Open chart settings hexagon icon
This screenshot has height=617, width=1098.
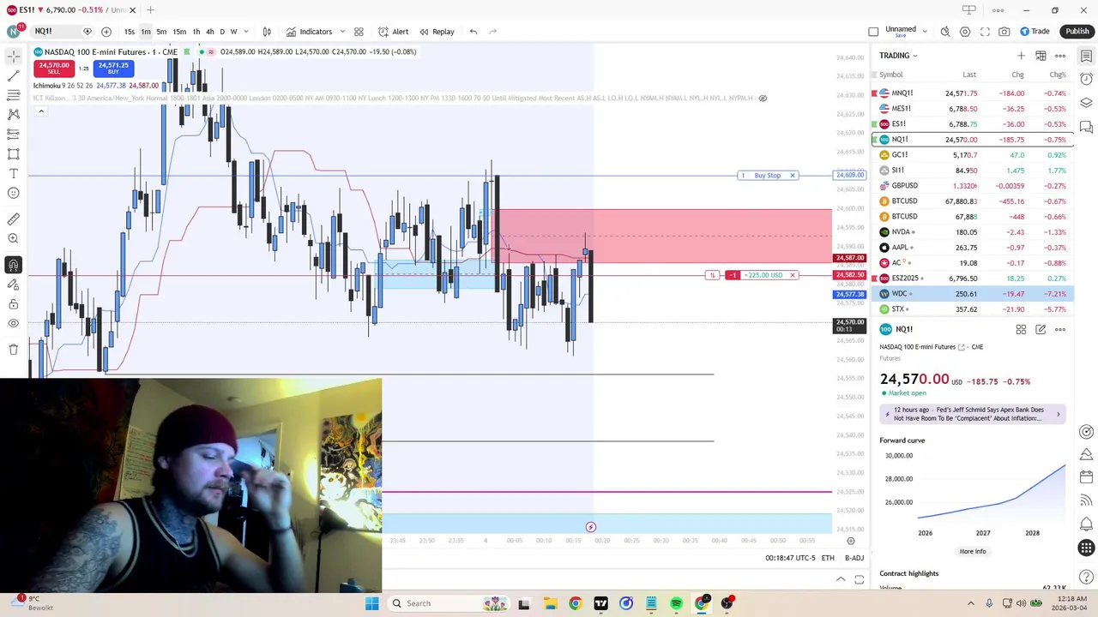[x=965, y=32]
